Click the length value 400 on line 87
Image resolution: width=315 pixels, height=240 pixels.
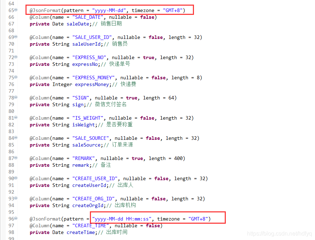pos(178,158)
